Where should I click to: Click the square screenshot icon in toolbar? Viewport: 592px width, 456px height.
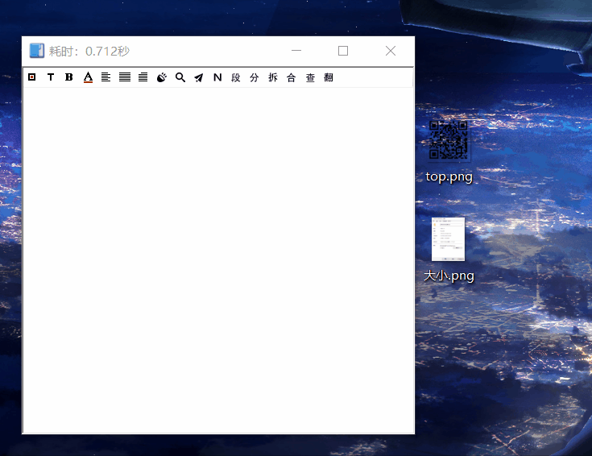click(31, 77)
